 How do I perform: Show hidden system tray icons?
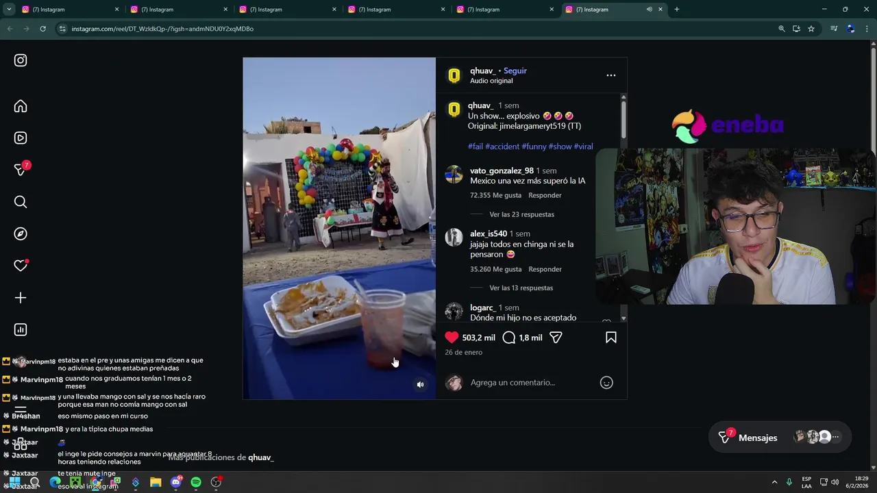(774, 482)
